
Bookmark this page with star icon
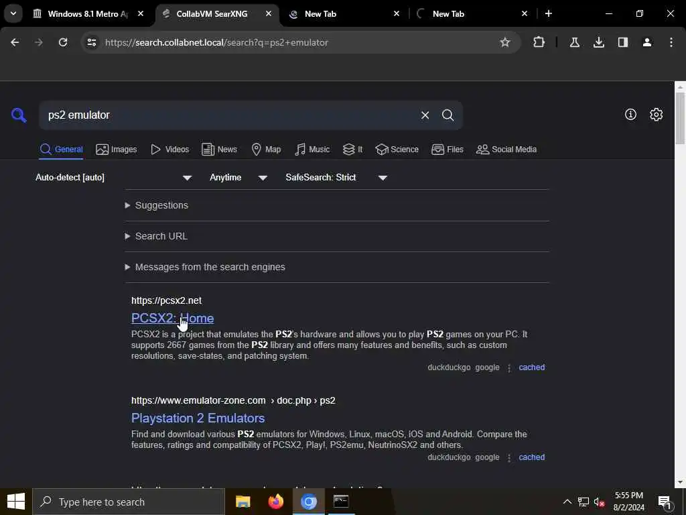tap(505, 42)
